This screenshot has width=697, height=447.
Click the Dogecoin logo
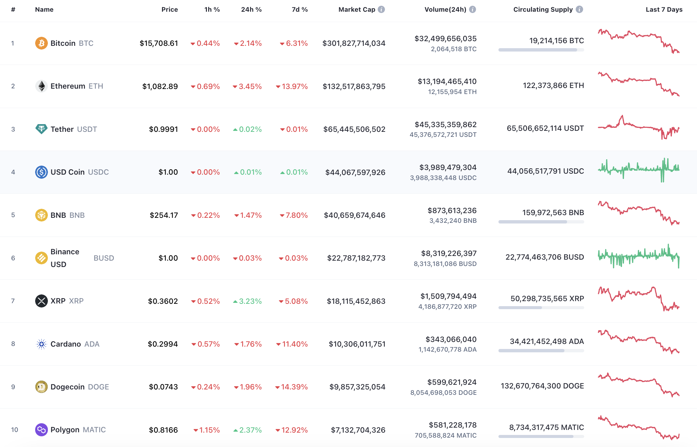click(41, 387)
